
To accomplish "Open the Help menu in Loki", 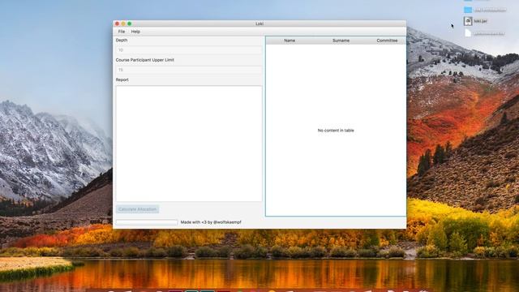I will coord(135,32).
